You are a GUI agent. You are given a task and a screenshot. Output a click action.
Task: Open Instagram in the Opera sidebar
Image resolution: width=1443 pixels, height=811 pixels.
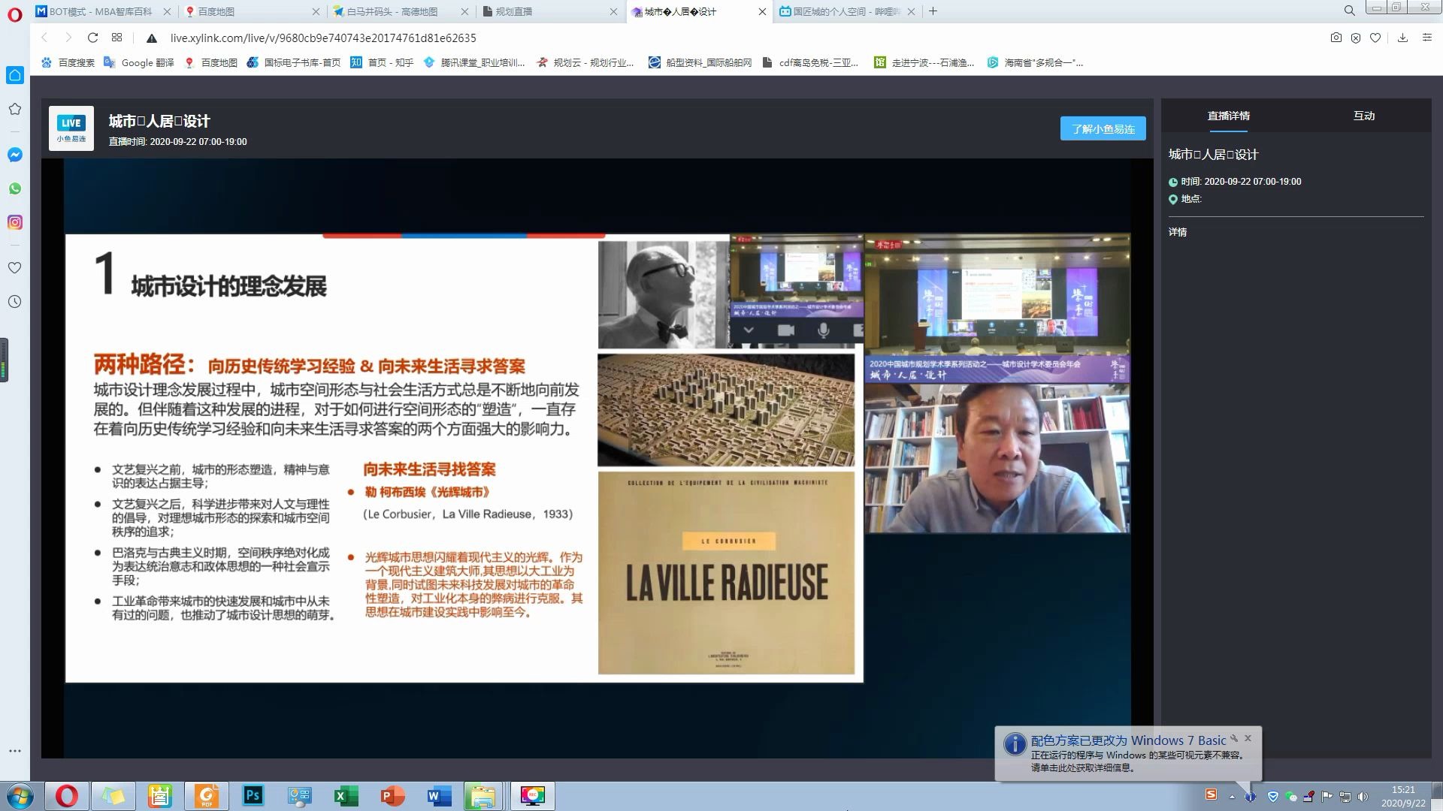(x=15, y=222)
